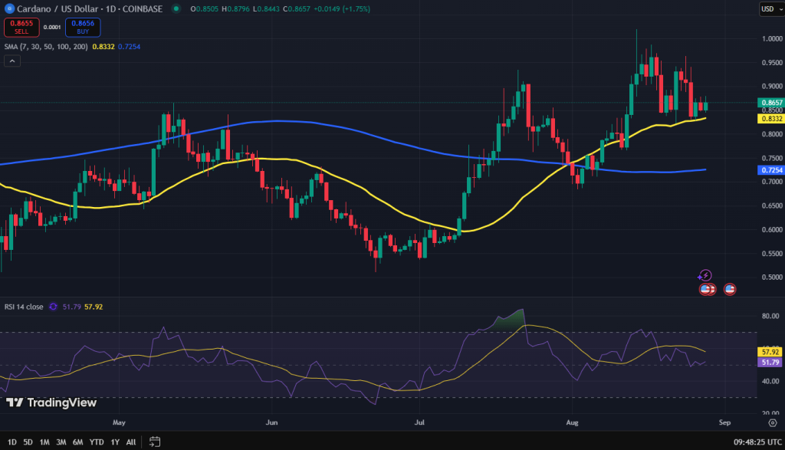Click the Sep label on time axis
Screen dimensions: 785x450
(x=724, y=422)
